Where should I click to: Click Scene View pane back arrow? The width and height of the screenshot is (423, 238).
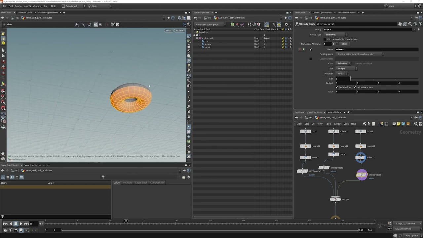[3, 18]
